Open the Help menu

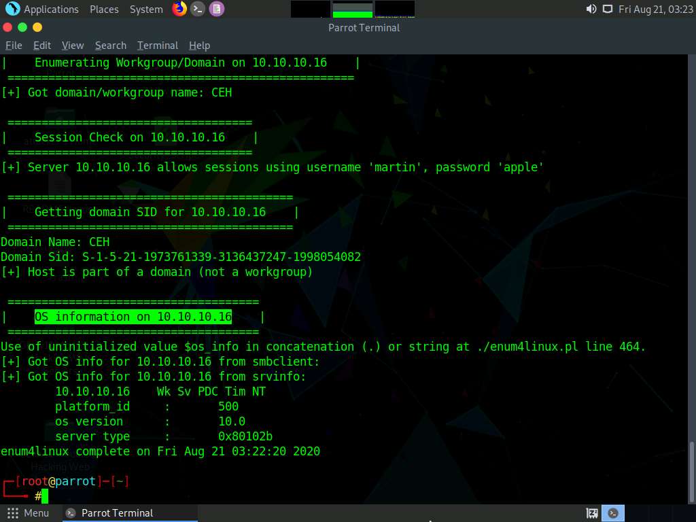click(199, 46)
